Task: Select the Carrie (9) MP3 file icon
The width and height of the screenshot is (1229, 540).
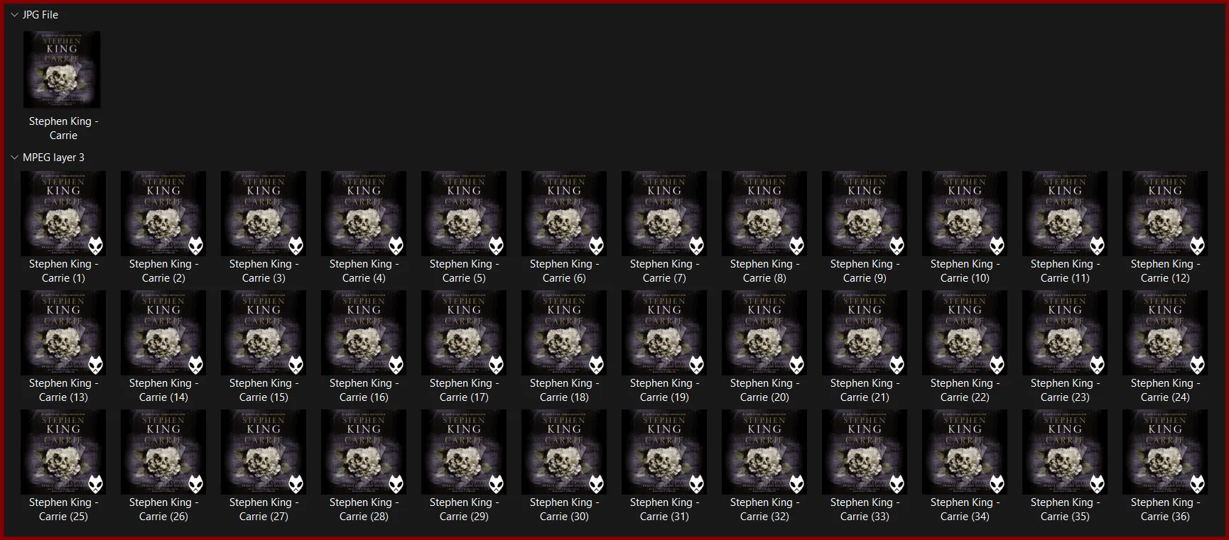Action: (x=865, y=214)
